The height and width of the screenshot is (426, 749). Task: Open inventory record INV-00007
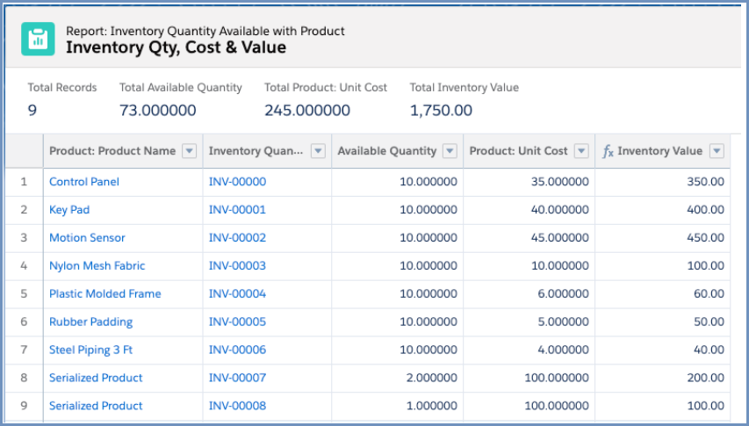pyautogui.click(x=237, y=378)
